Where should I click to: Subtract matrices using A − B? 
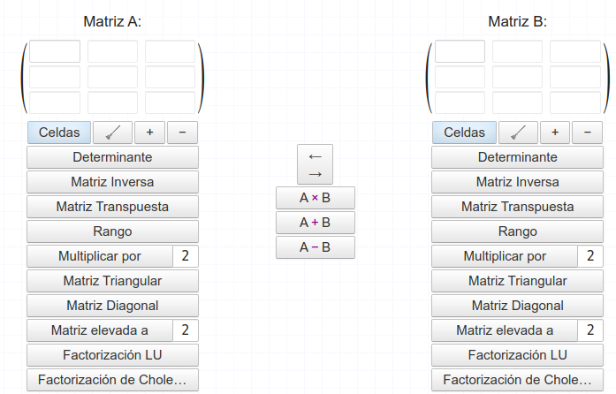[315, 247]
